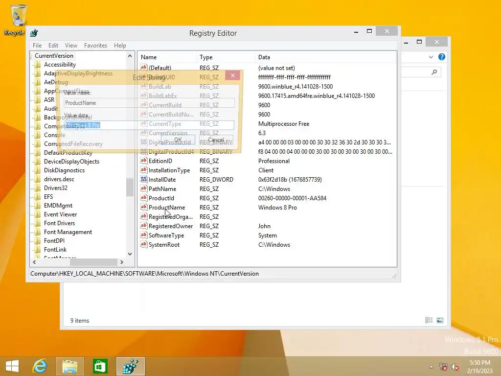Select the EditionID string icon
The height and width of the screenshot is (376, 501).
click(x=144, y=161)
